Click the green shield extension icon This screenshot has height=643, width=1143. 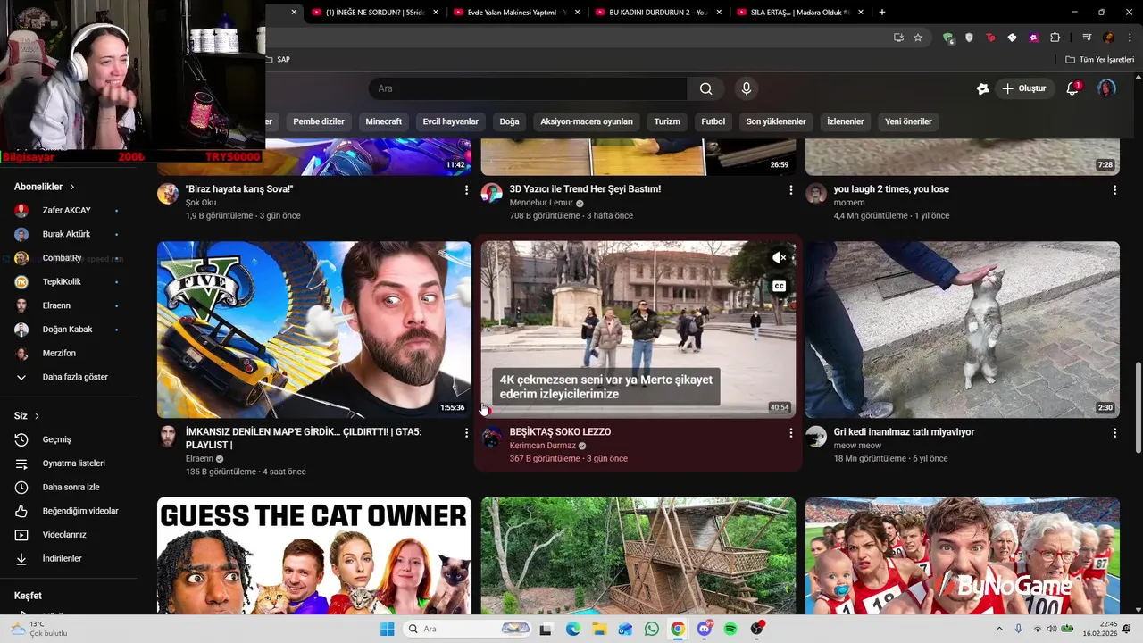point(947,38)
